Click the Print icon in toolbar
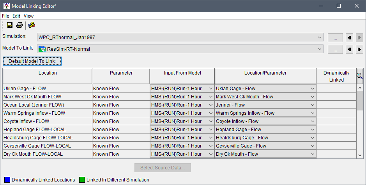Viewport: 366px width, 185px height. (x=19, y=25)
